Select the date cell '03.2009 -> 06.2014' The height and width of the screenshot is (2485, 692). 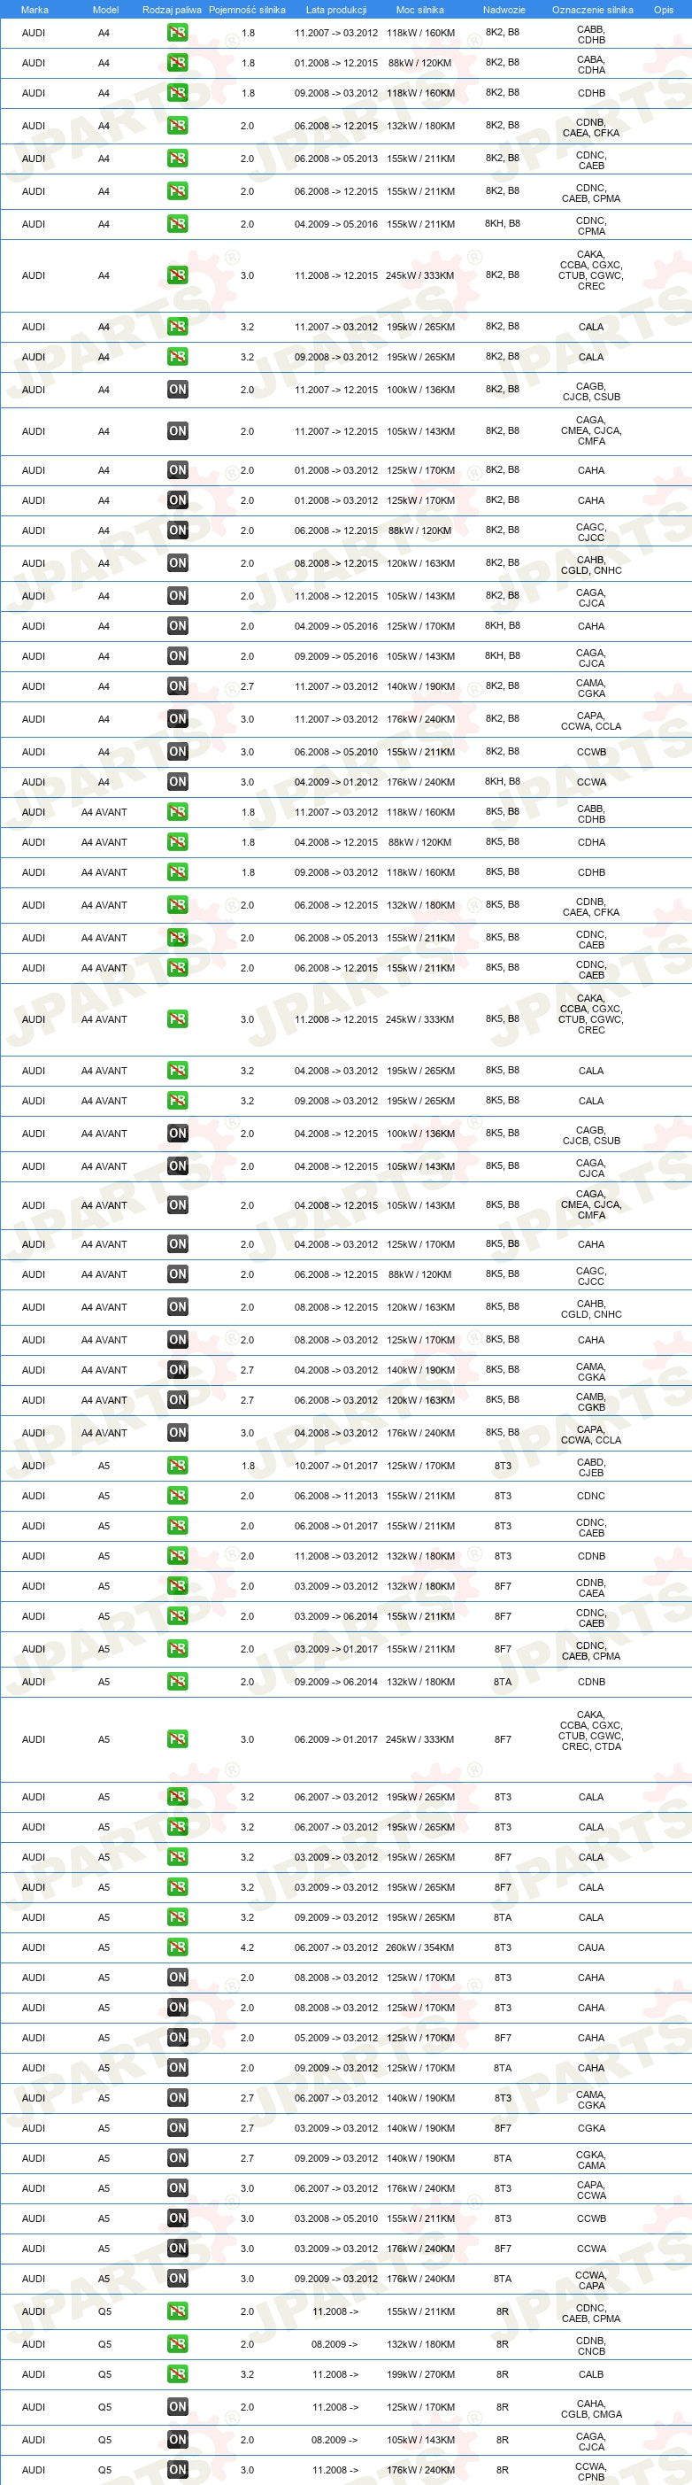(x=336, y=1616)
